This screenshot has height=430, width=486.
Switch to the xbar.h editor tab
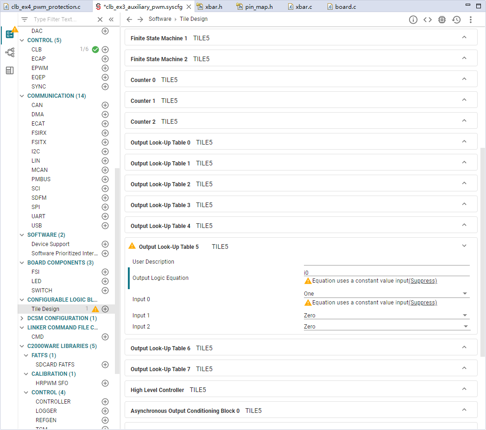210,6
